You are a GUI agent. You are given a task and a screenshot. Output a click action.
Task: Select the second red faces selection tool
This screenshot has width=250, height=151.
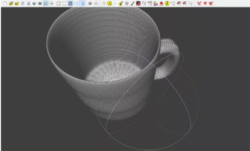184,3
